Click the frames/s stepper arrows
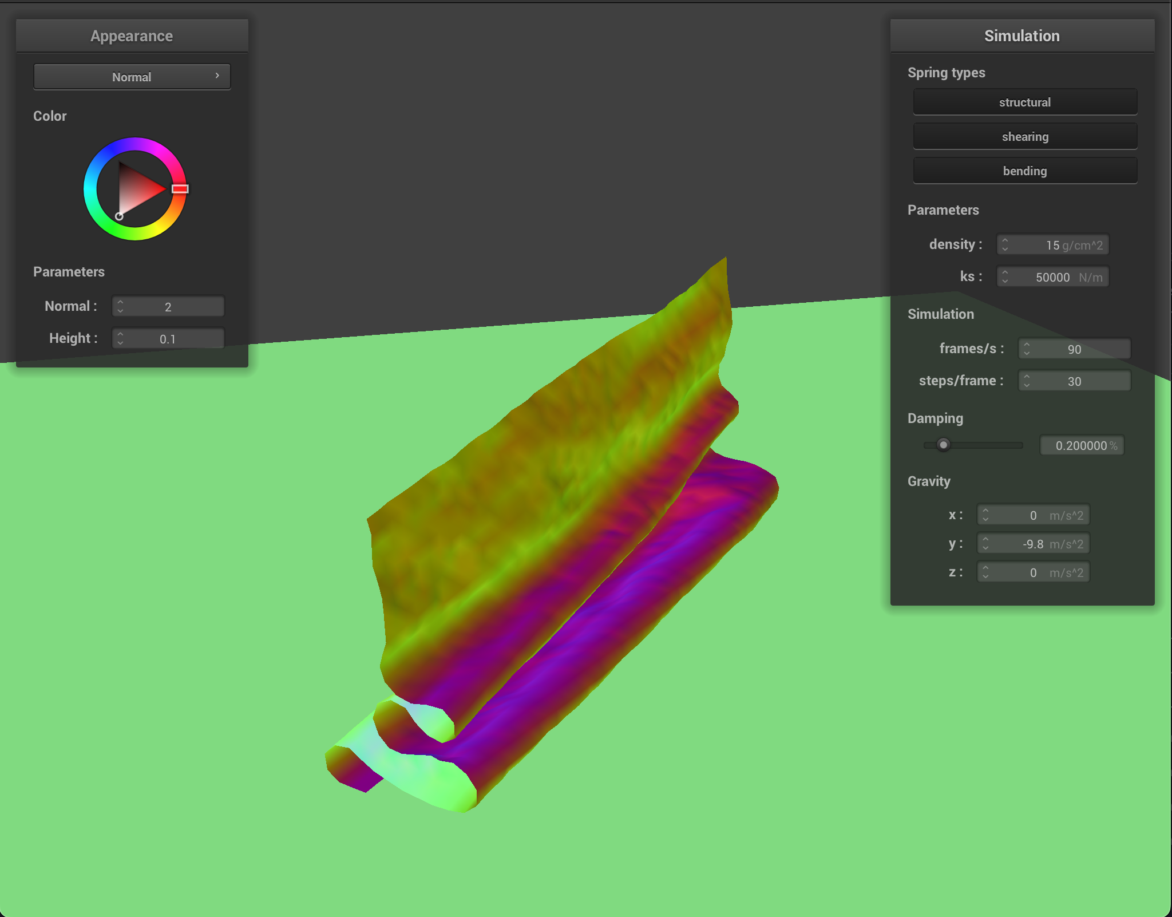 [1027, 349]
